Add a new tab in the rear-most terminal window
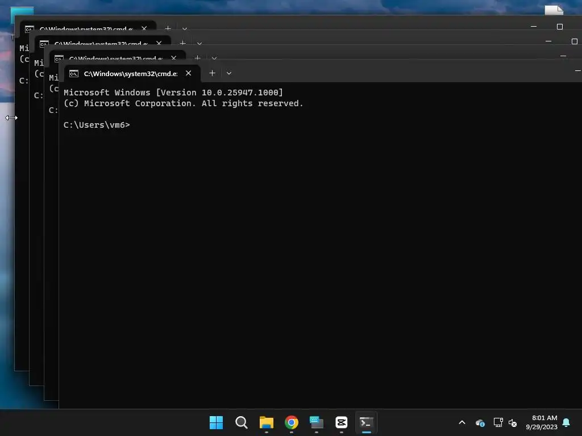Viewport: 582px width, 436px height. click(168, 28)
